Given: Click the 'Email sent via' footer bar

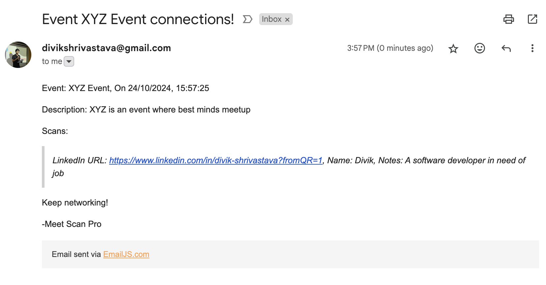Looking at the screenshot, I should pyautogui.click(x=290, y=254).
